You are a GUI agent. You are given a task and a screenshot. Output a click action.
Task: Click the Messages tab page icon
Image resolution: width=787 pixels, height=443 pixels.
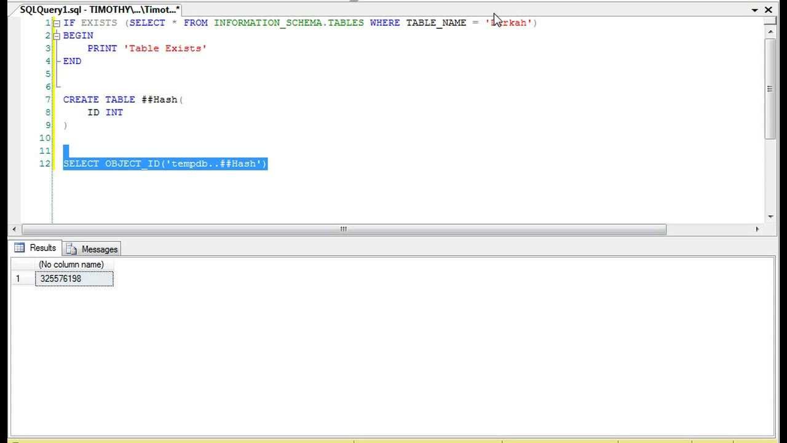[x=72, y=249]
